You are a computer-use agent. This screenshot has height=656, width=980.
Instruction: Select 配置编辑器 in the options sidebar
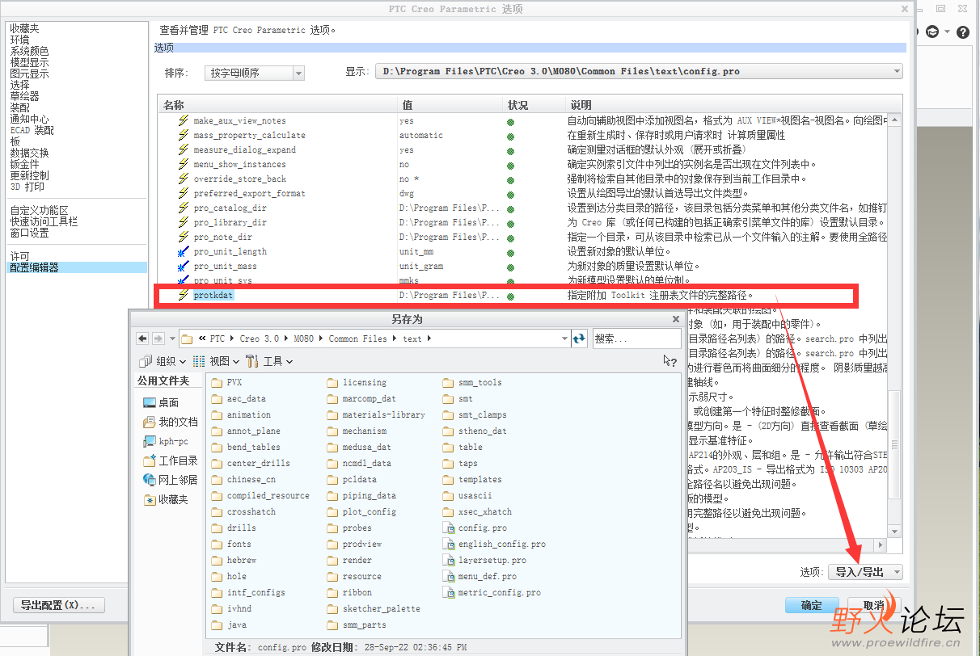(77, 267)
